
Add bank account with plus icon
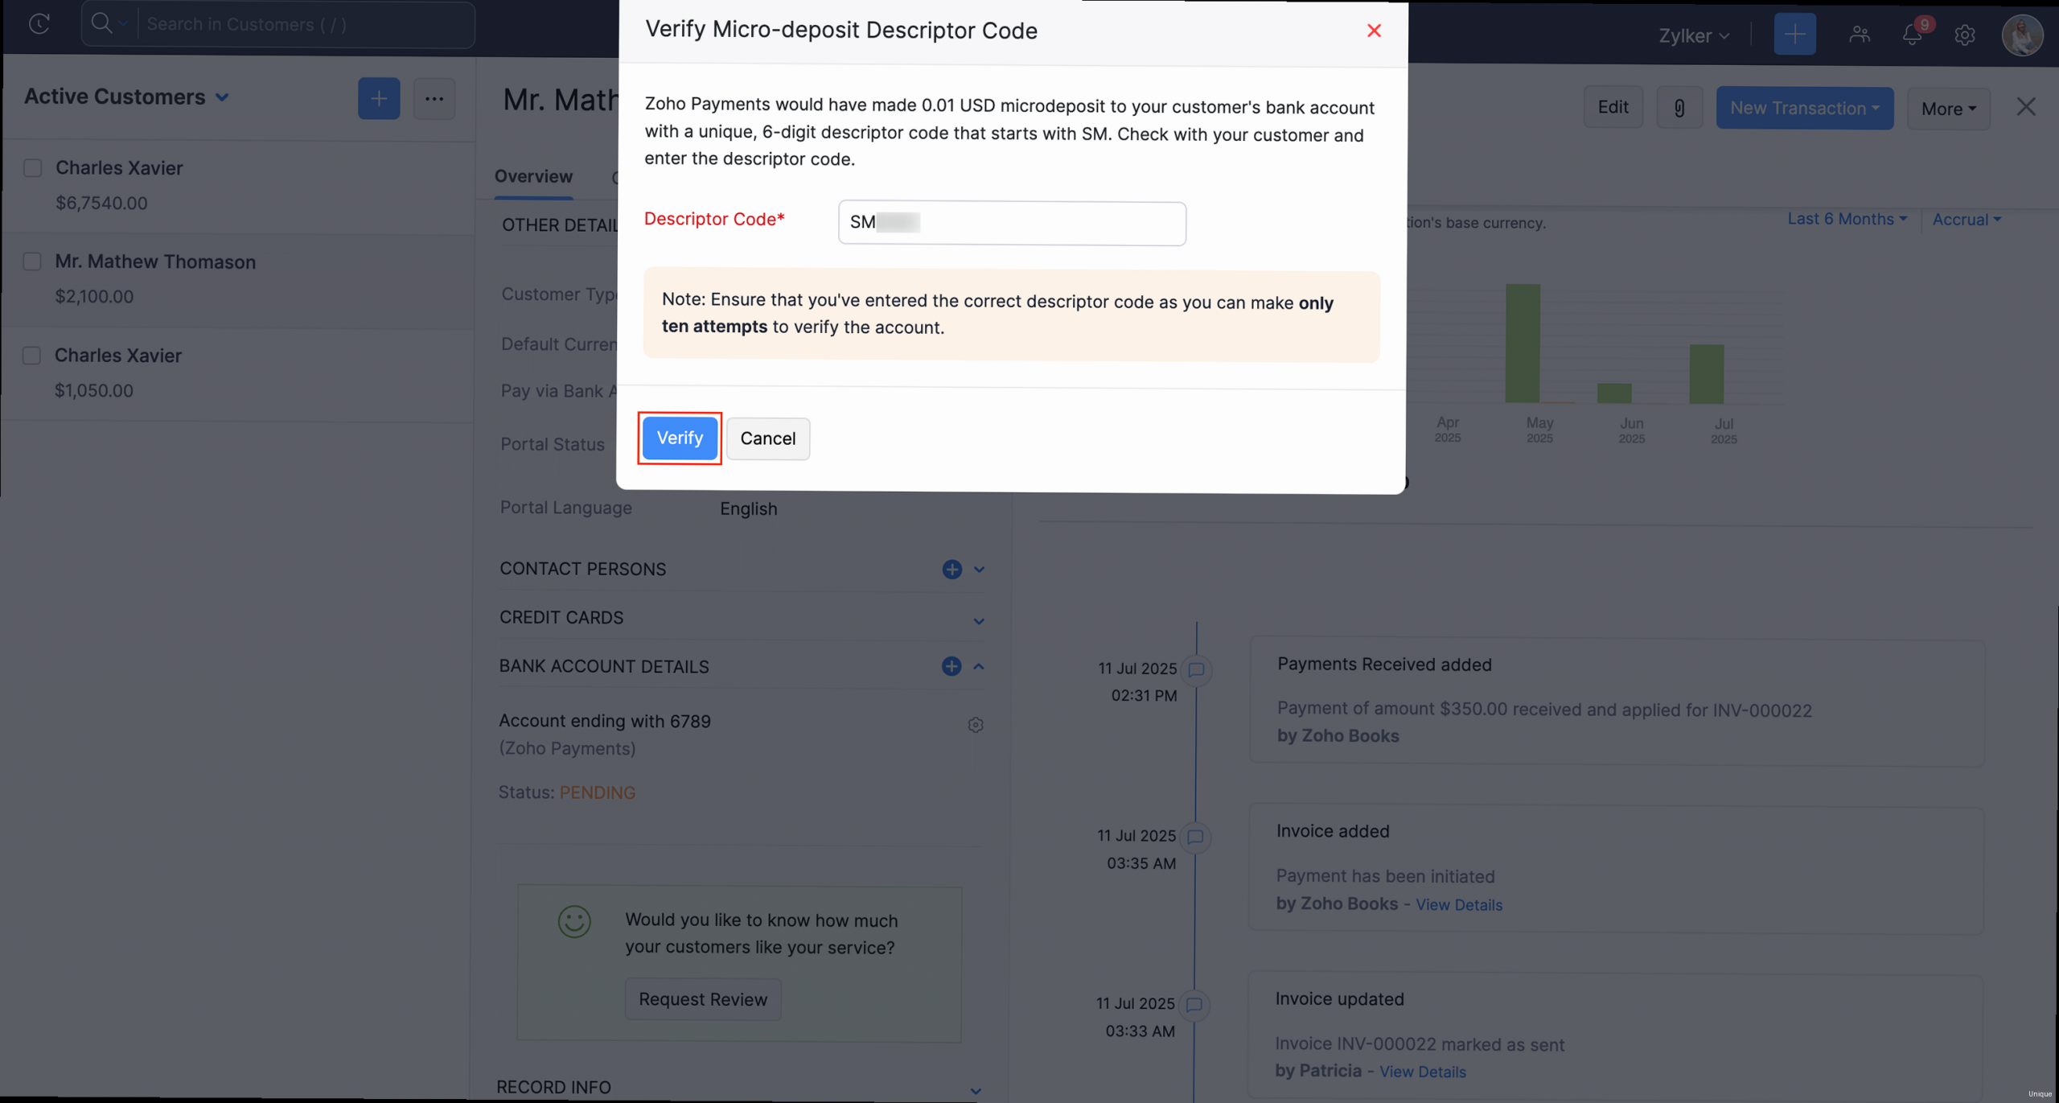click(951, 666)
